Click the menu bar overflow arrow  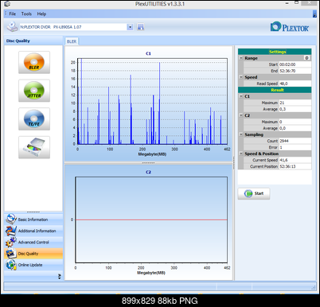(314, 14)
